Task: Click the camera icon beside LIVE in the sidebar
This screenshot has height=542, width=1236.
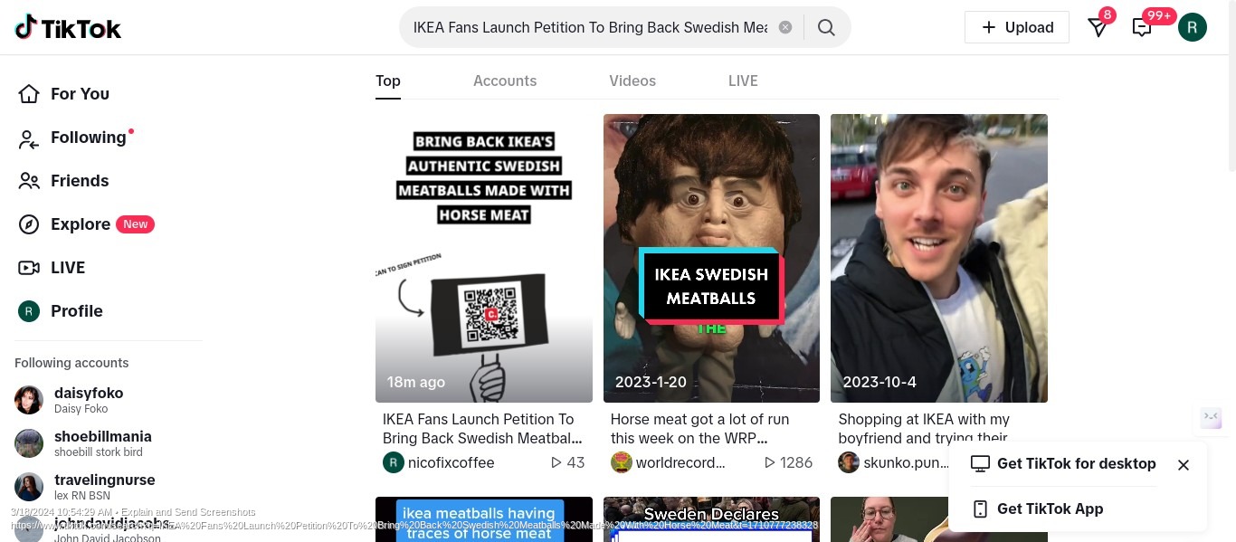Action: click(x=29, y=268)
